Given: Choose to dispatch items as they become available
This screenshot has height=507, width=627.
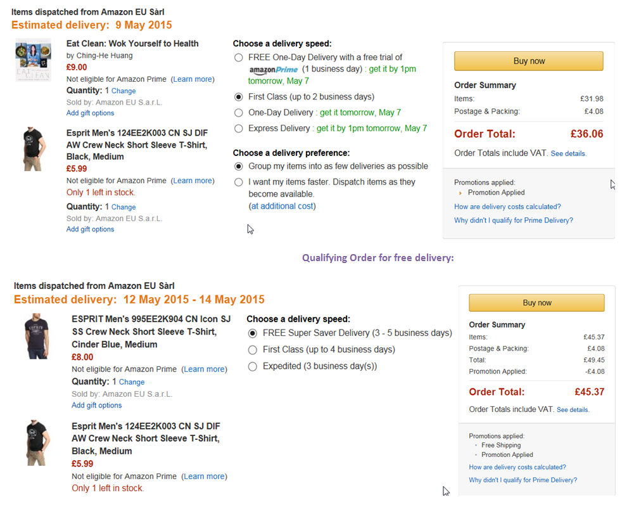Looking at the screenshot, I should point(238,183).
